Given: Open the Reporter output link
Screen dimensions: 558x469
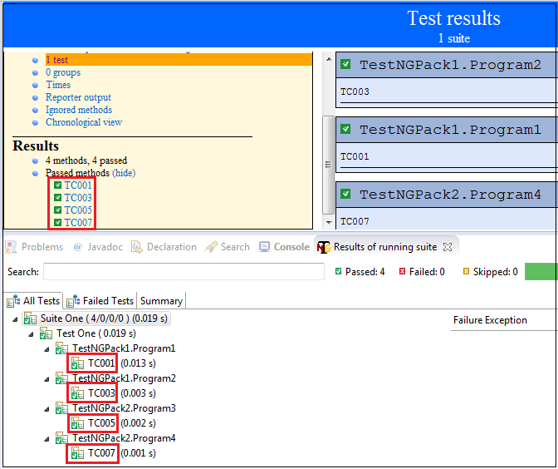Looking at the screenshot, I should 78,97.
